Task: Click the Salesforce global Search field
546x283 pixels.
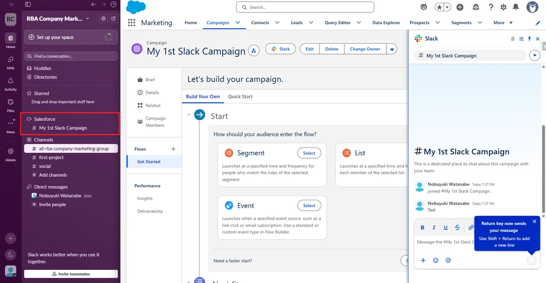Action: (x=305, y=7)
